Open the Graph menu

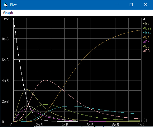point(8,13)
